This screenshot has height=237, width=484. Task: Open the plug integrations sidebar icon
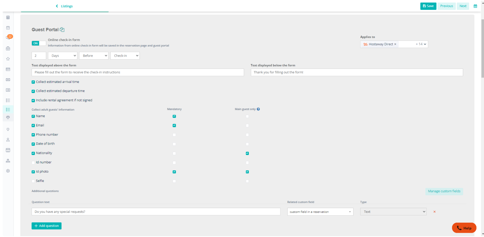pyautogui.click(x=8, y=129)
